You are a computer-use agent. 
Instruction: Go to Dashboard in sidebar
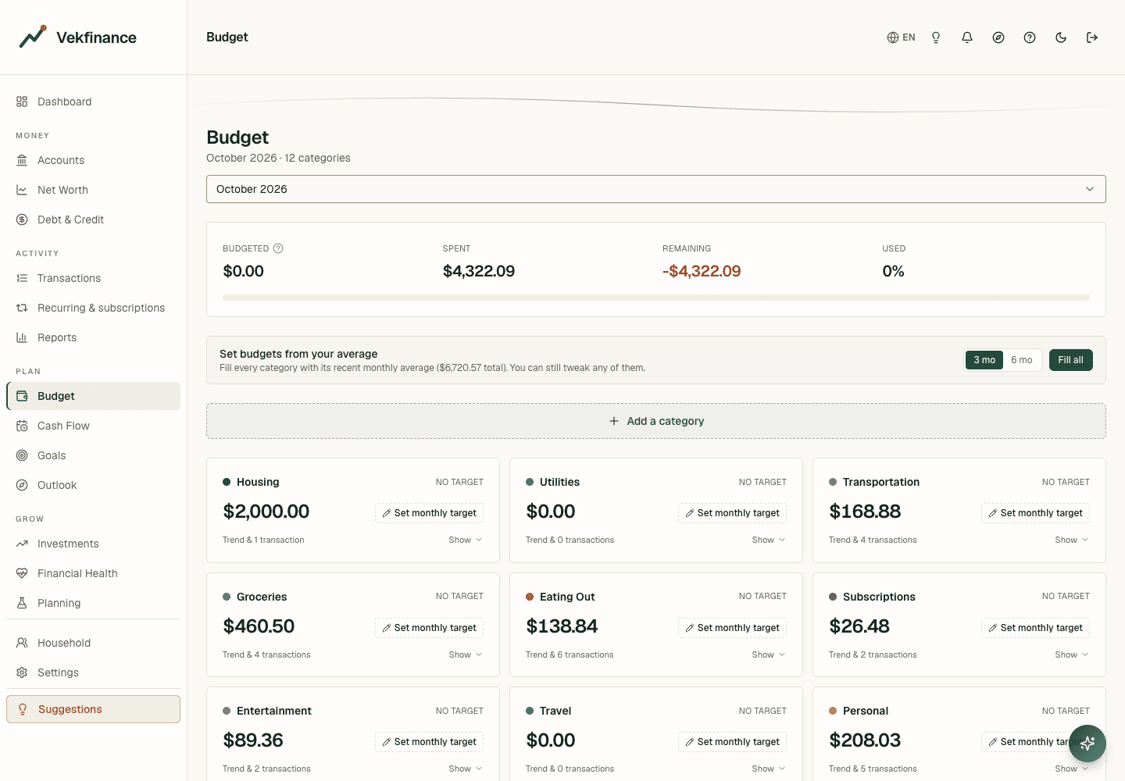(x=94, y=102)
